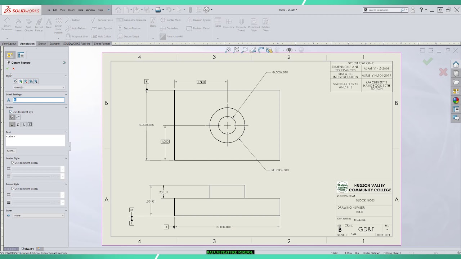Collapse the Text section

pyautogui.click(x=66, y=132)
